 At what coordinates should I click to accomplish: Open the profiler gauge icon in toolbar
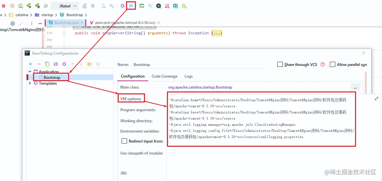point(20,5)
